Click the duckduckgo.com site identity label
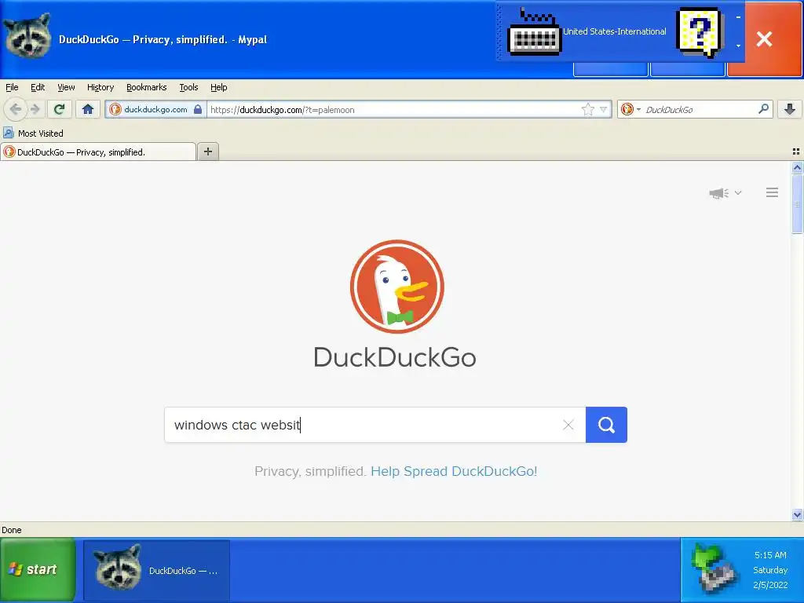The image size is (804, 603). (x=156, y=109)
